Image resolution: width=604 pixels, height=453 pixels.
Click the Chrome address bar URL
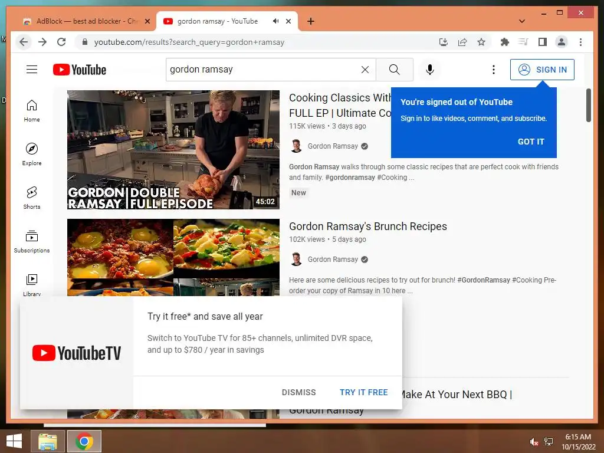tap(189, 42)
